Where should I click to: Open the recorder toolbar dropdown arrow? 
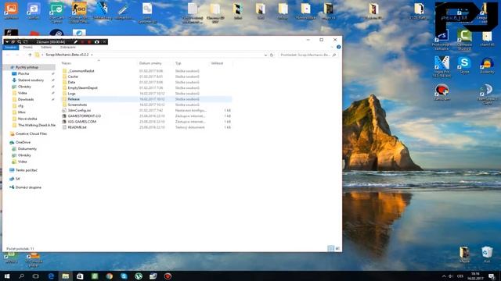tap(7, 41)
